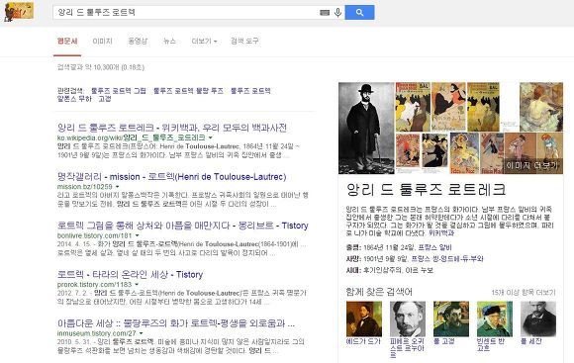Viewport: 574px width, 363px height.
Task: Click the related search 툴루즈 로트렉 물랑 루즈
Action: pos(188,91)
